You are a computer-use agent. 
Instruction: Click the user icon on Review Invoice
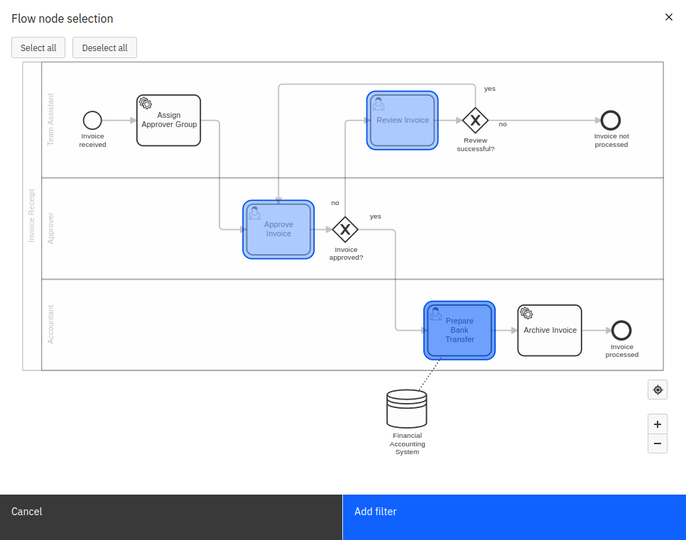point(378,103)
